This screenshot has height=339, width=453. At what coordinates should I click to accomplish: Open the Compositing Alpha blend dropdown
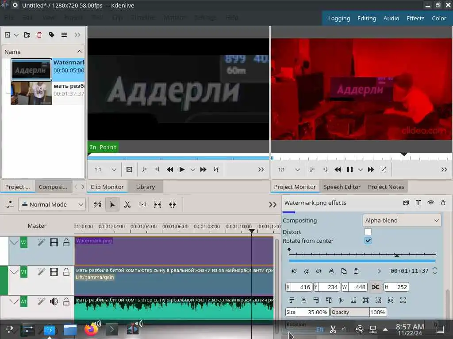[402, 221]
